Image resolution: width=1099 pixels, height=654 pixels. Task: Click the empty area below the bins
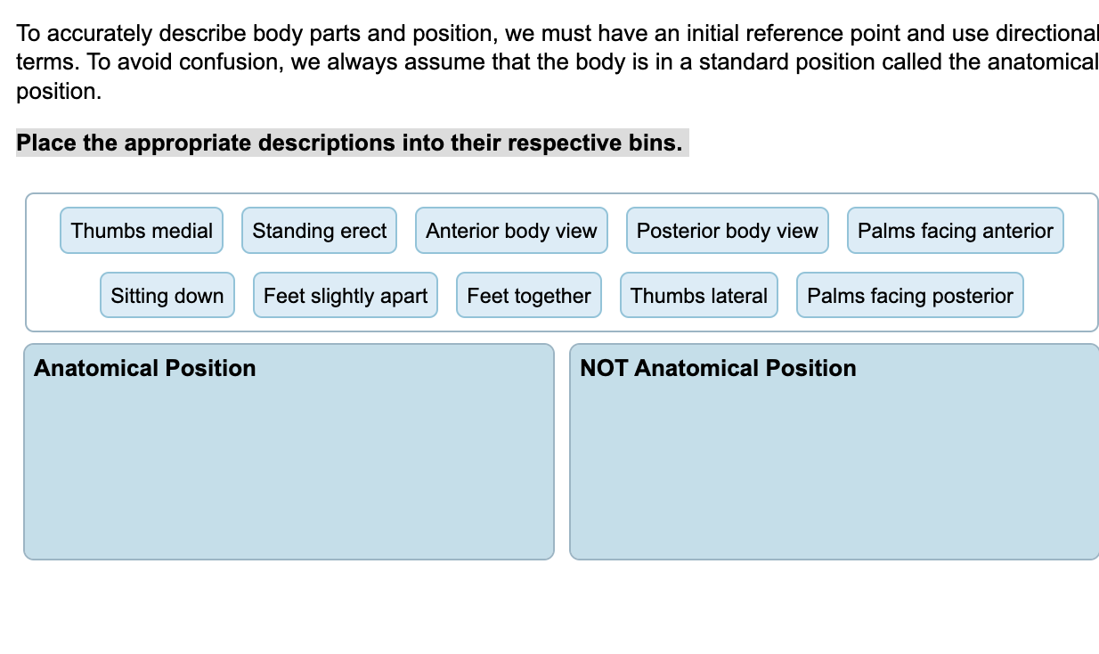pos(549,615)
